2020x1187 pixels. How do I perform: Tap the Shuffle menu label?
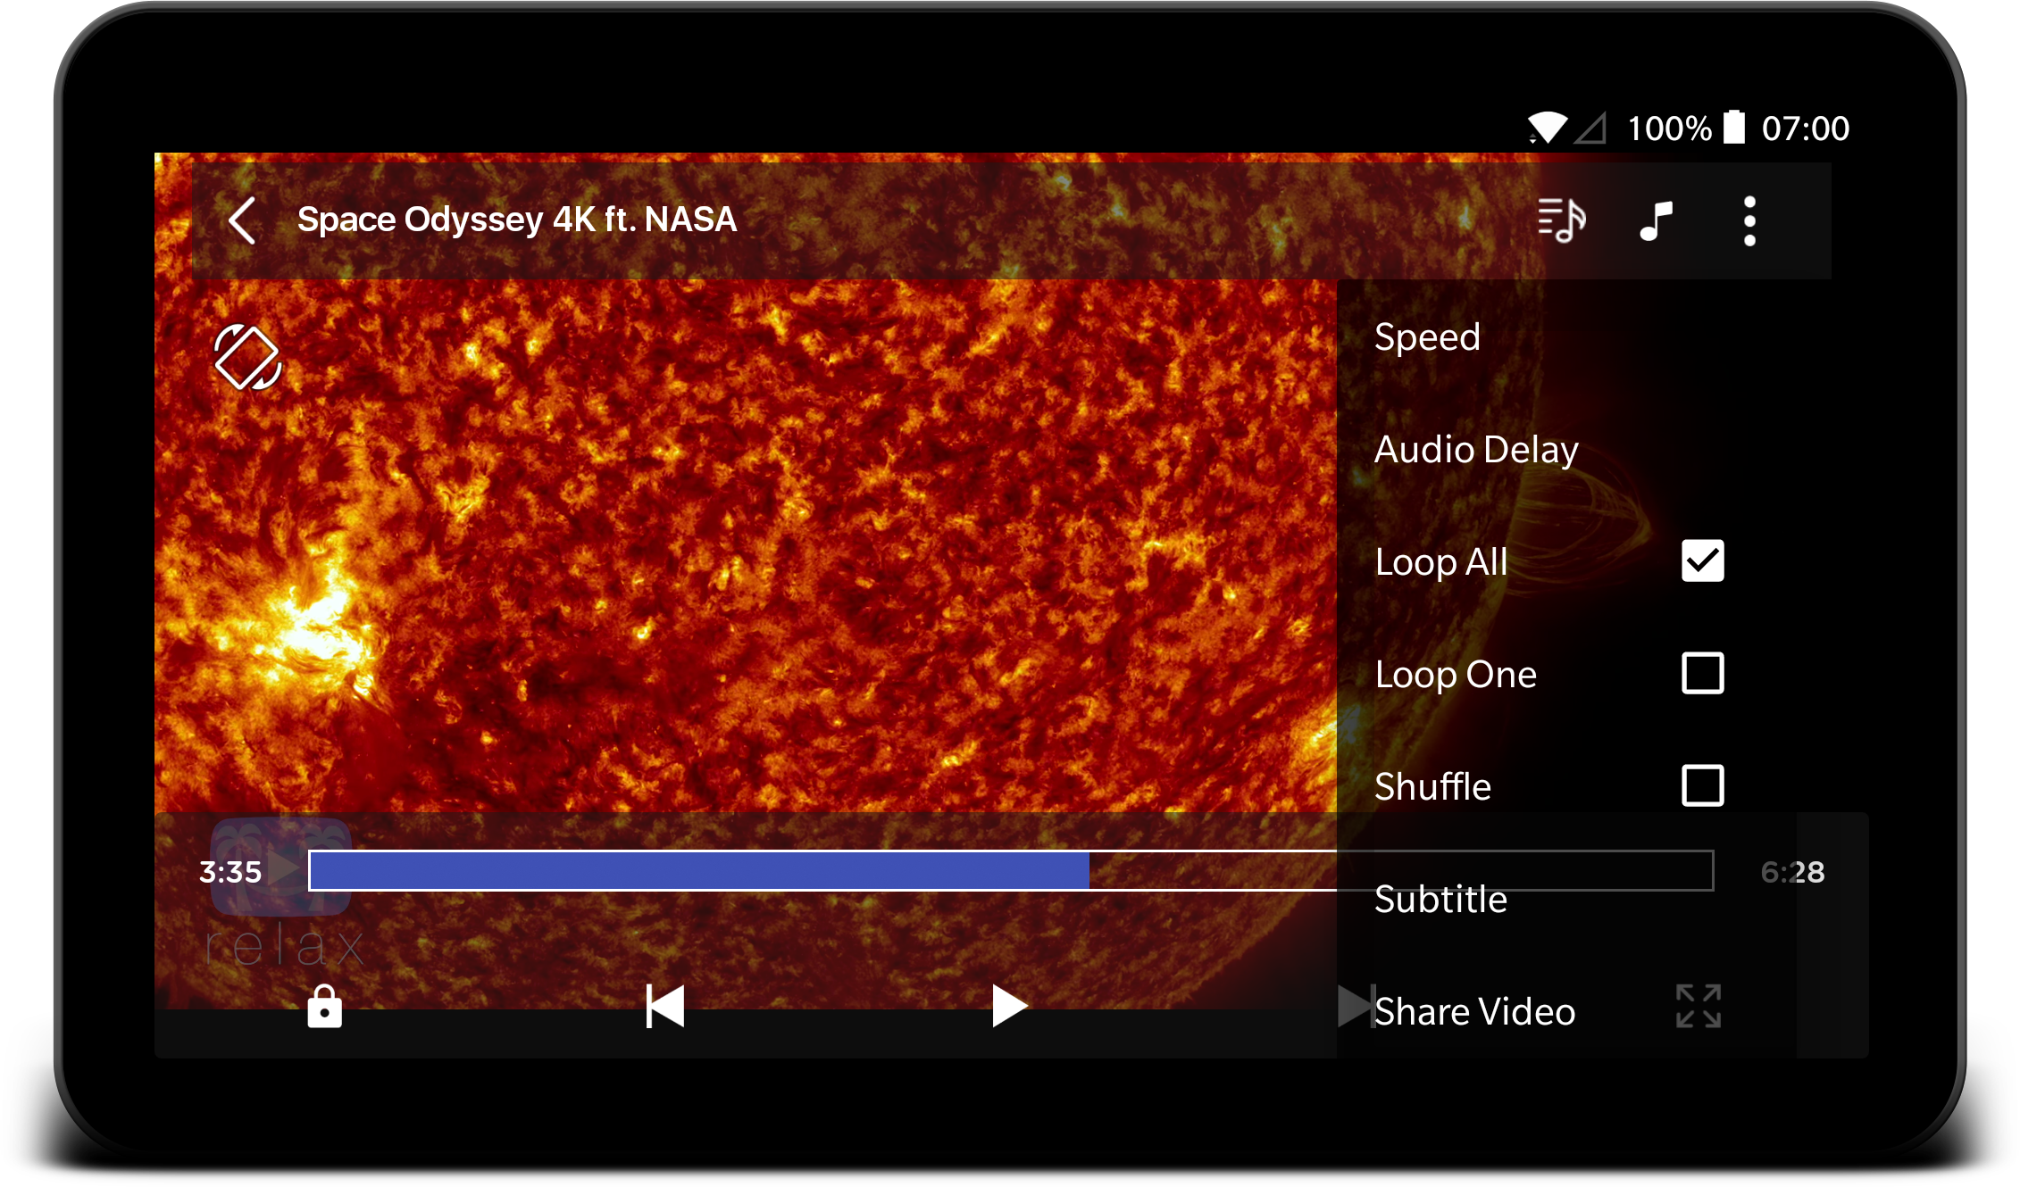pos(1432,787)
